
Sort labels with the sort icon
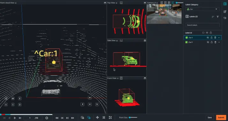coord(213,17)
